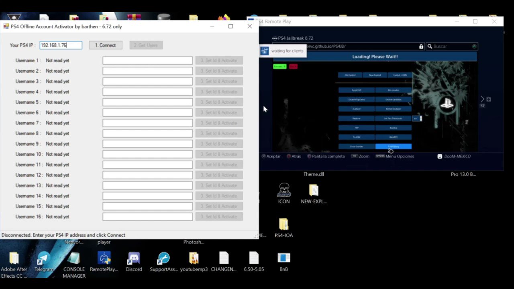
Task: Select the App2USB payload button
Action: point(356,90)
